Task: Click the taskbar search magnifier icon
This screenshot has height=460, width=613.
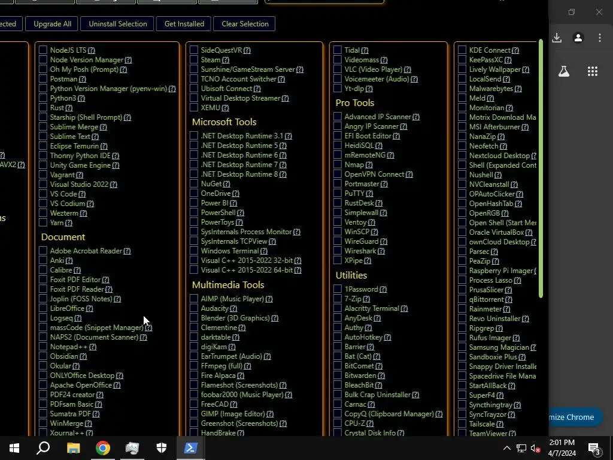Action: (x=43, y=448)
